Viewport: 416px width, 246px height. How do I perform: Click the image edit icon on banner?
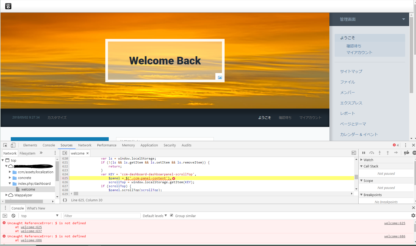[220, 78]
